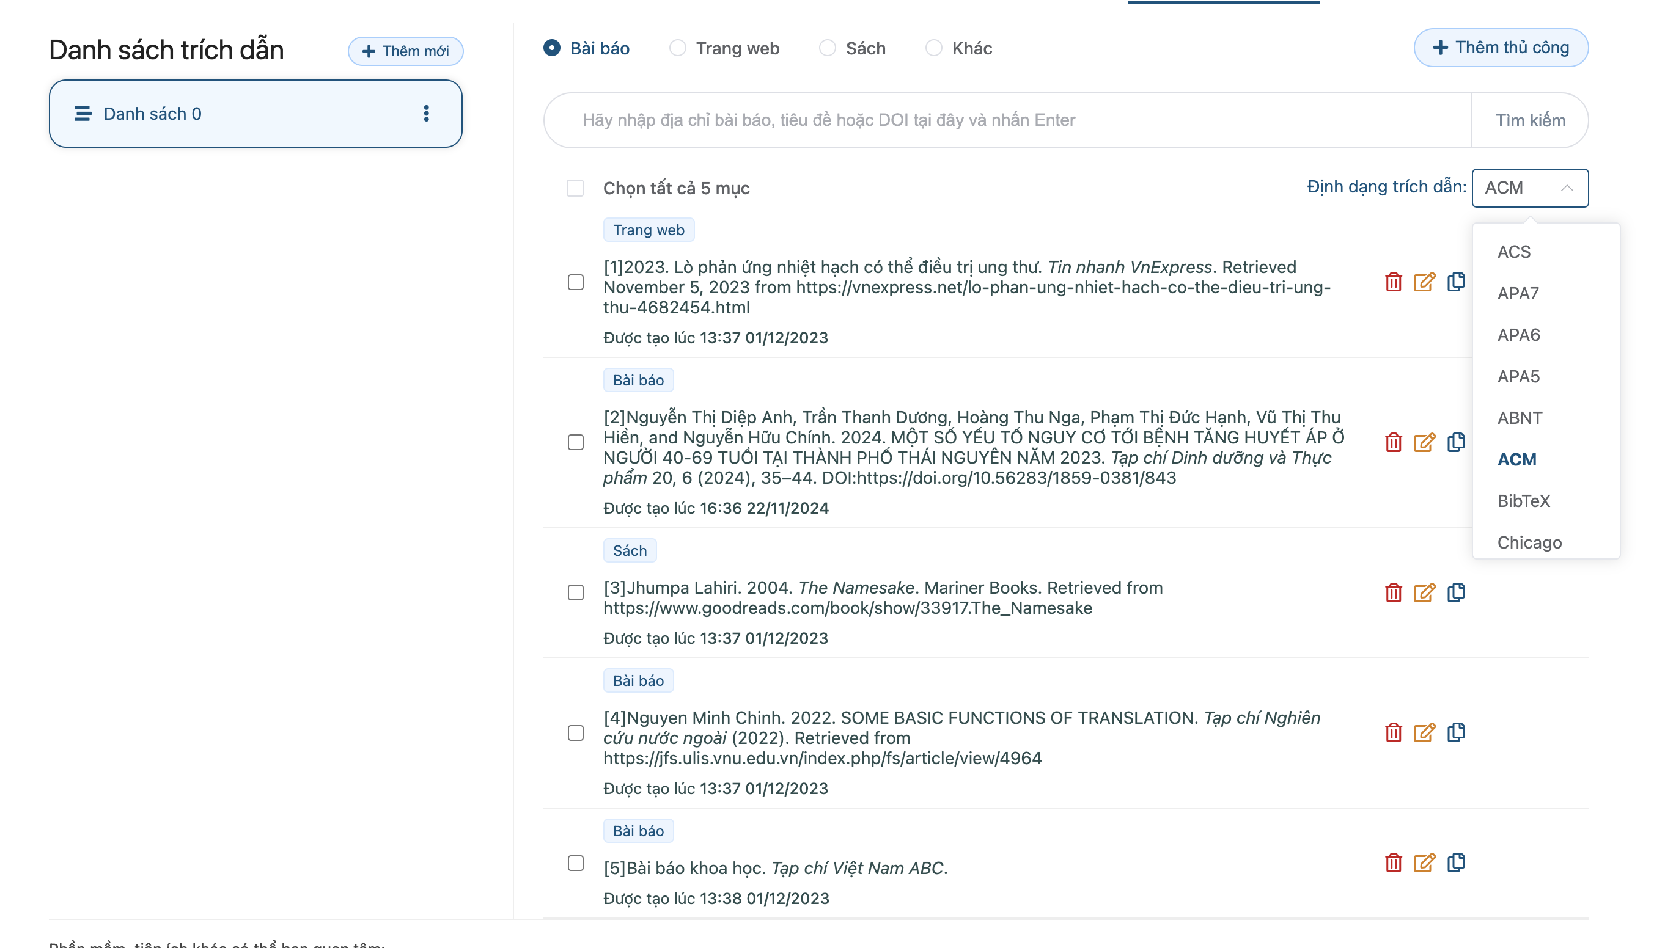The image size is (1676, 948).
Task: Click the Danh sách trích dẫn heading
Action: pyautogui.click(x=166, y=49)
